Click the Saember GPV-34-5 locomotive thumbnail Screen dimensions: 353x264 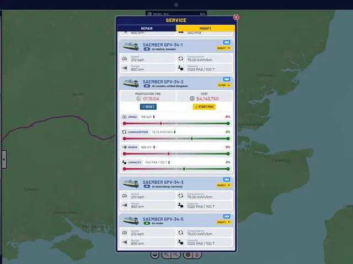[x=131, y=220]
